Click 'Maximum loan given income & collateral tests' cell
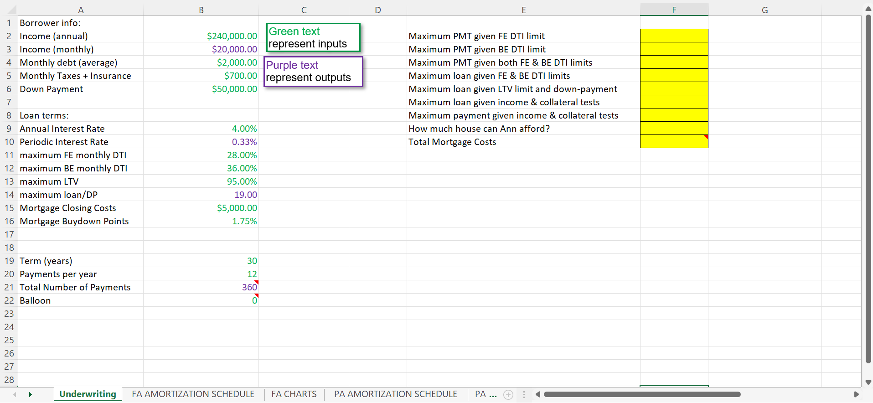873x403 pixels. tap(524, 102)
